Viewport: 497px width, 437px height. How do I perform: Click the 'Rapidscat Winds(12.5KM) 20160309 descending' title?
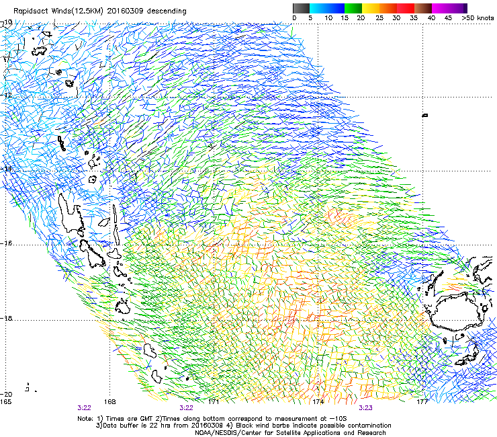[100, 11]
